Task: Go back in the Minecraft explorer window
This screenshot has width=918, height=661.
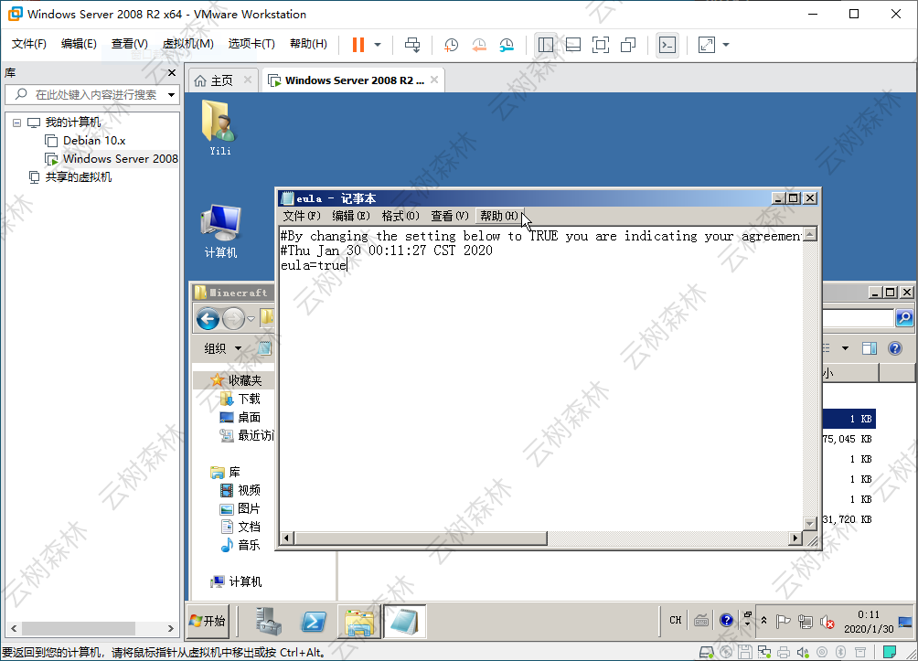Action: coord(208,319)
